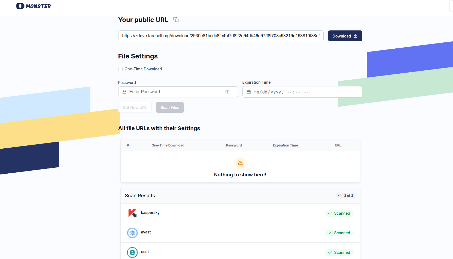The height and width of the screenshot is (259, 453).
Task: Click the ESET antivirus logo
Action: coord(132,252)
